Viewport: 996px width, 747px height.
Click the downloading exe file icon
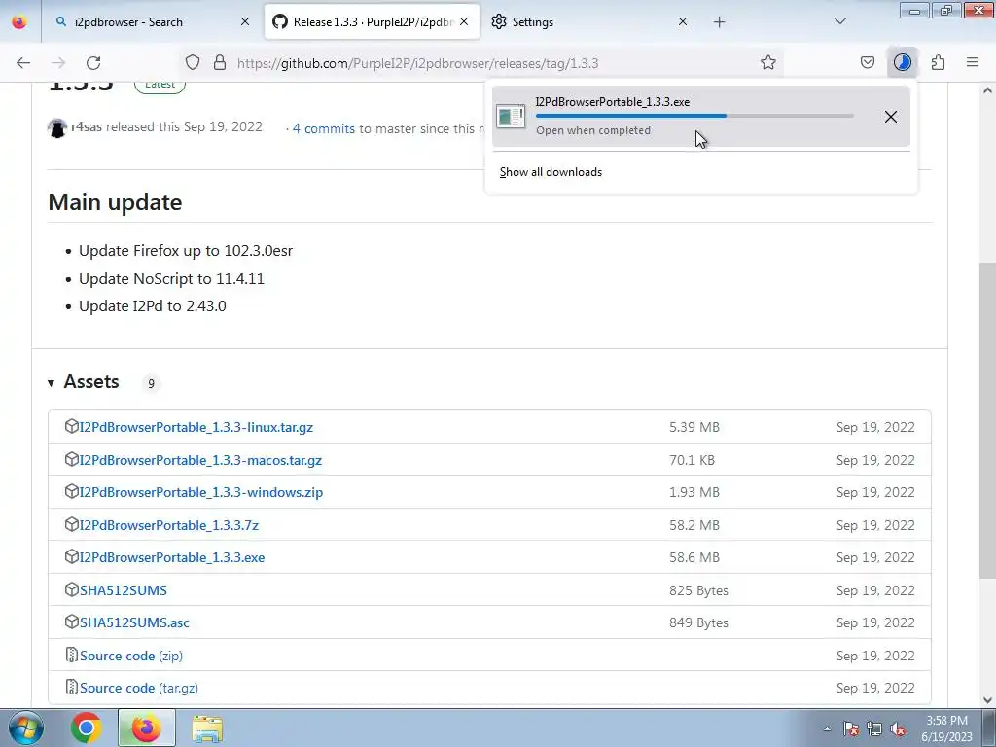point(511,117)
